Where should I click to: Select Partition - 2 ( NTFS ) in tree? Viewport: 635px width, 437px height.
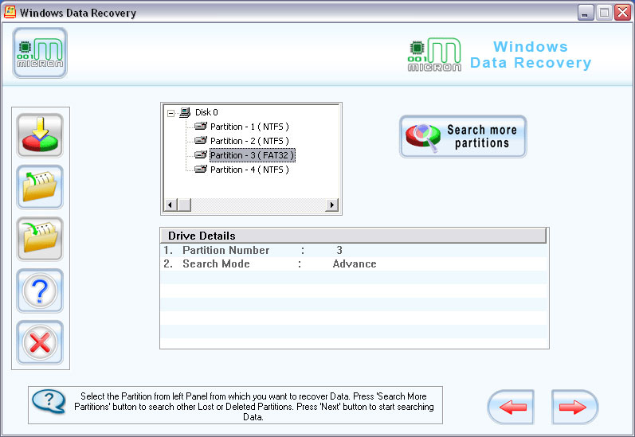(249, 141)
